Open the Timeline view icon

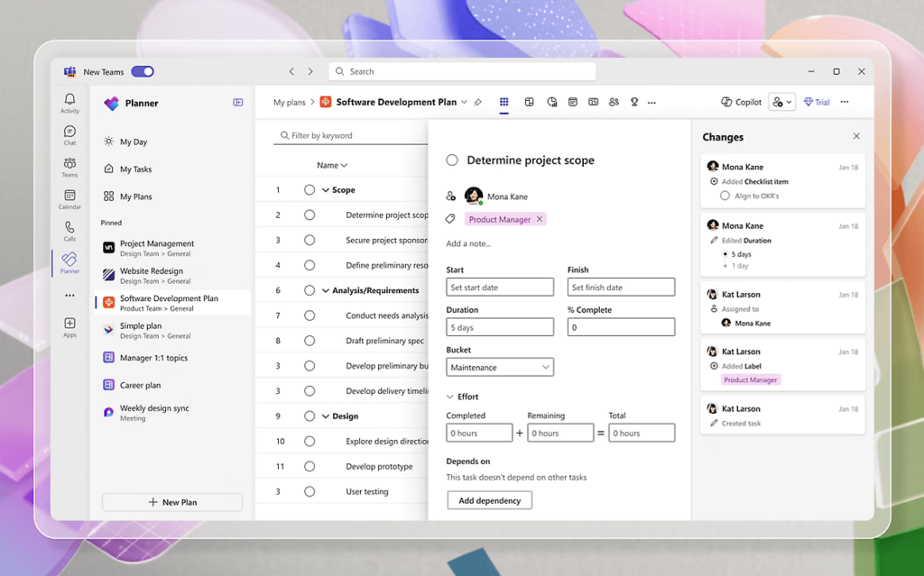(594, 102)
